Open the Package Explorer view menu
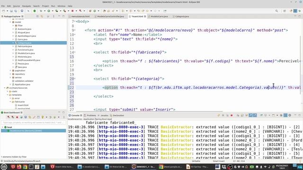303x170 pixels. (x=53, y=17)
